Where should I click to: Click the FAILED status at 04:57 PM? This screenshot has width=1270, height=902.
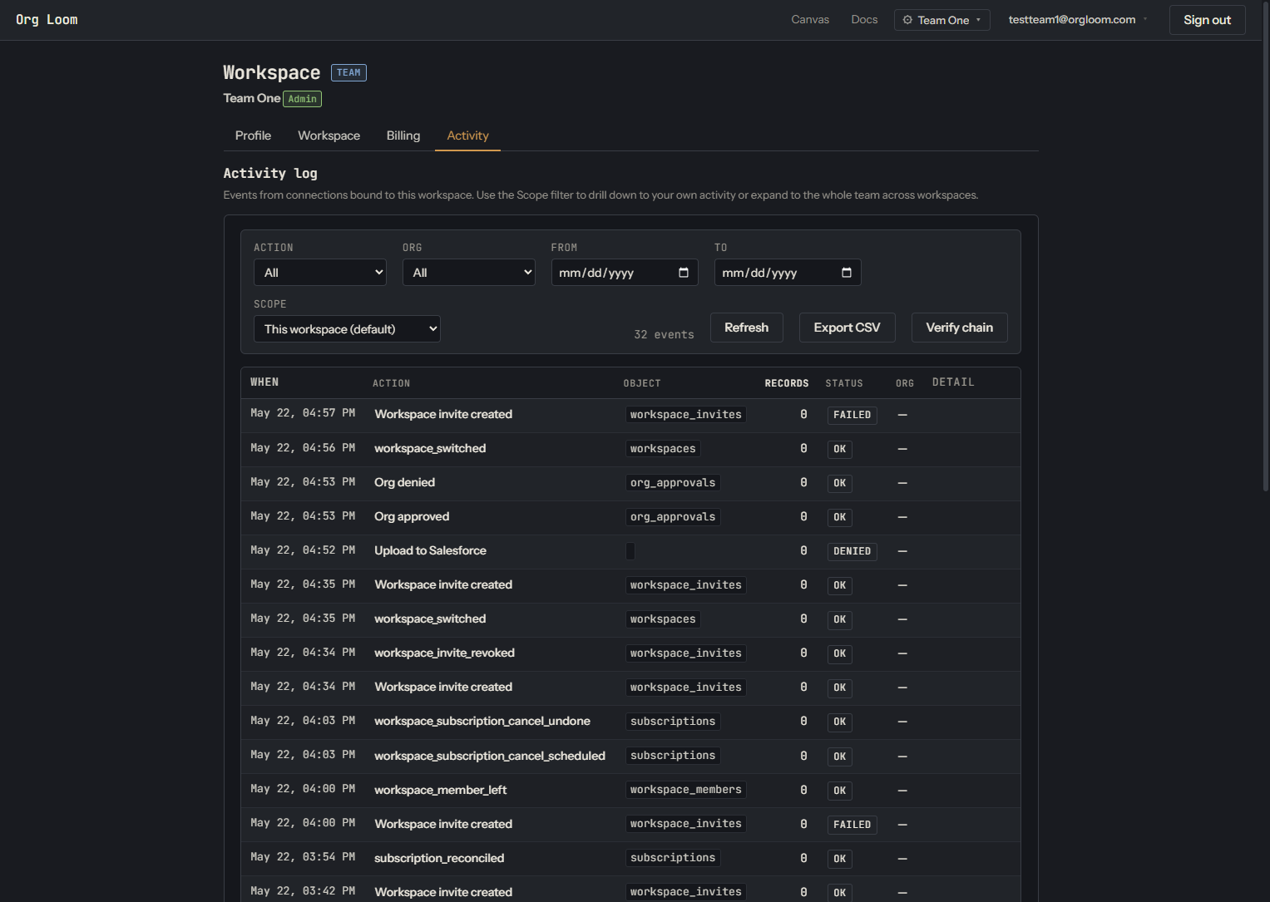click(x=852, y=415)
